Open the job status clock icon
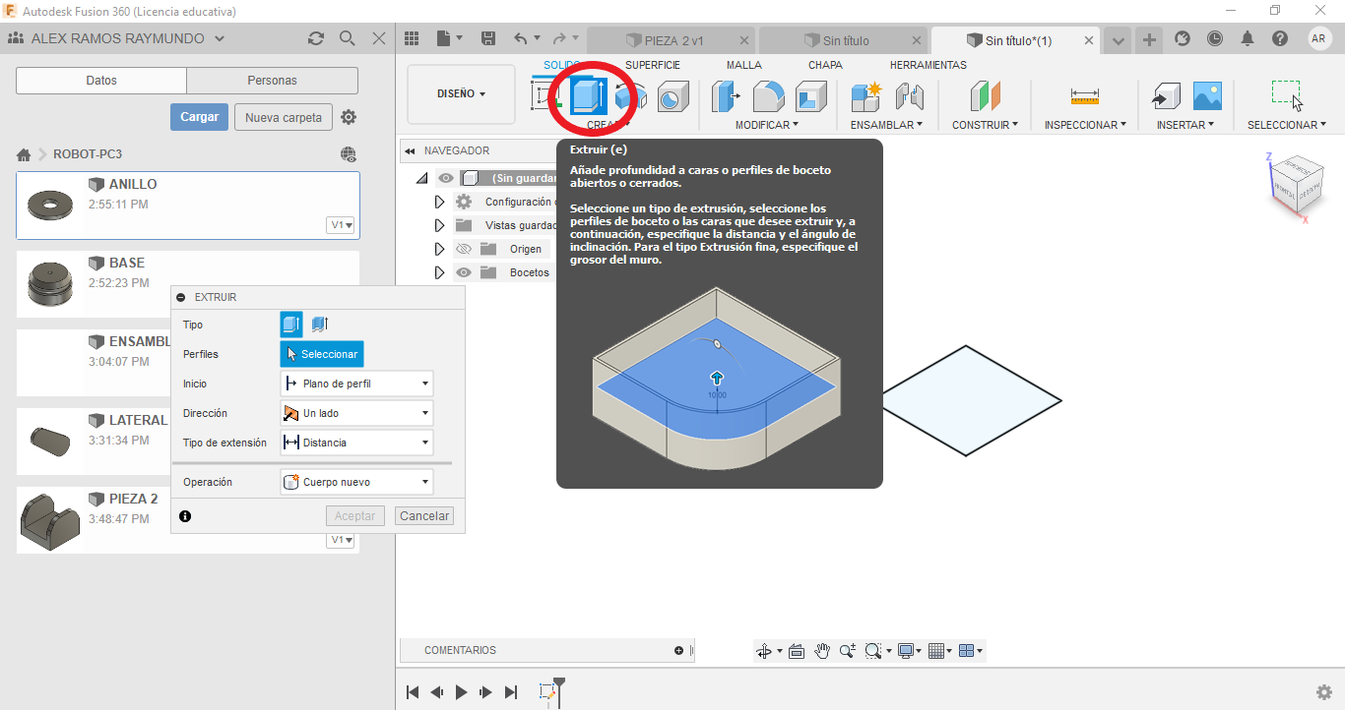 1215,38
